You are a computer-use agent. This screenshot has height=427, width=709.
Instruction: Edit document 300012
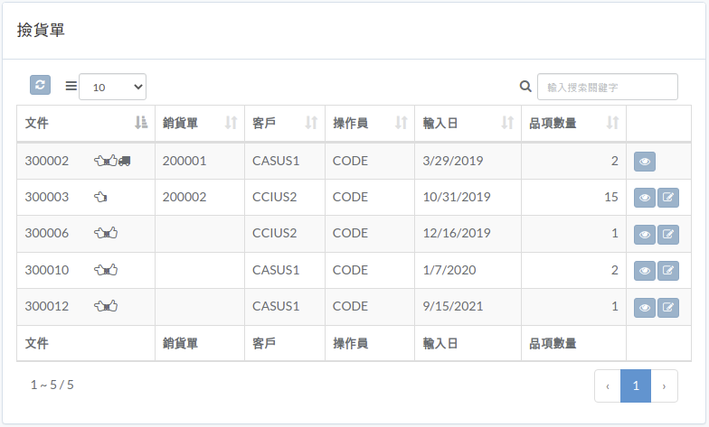click(667, 307)
